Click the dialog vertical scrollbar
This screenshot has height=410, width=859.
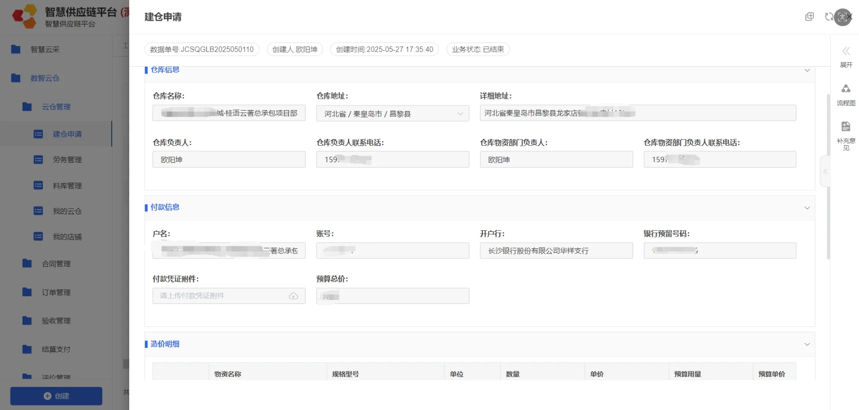[x=828, y=177]
